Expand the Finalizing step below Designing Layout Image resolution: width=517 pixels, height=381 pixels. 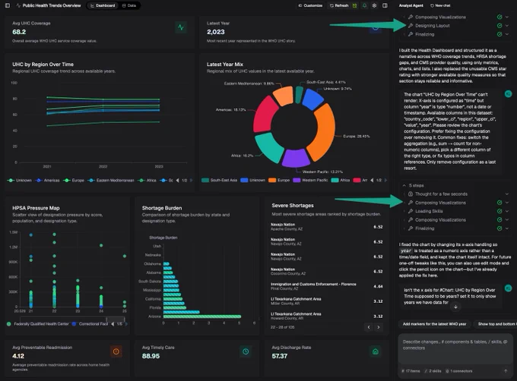point(507,34)
